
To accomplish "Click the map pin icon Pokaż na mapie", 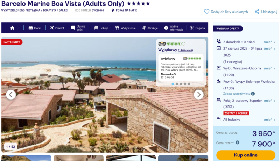I will point(113,10).
